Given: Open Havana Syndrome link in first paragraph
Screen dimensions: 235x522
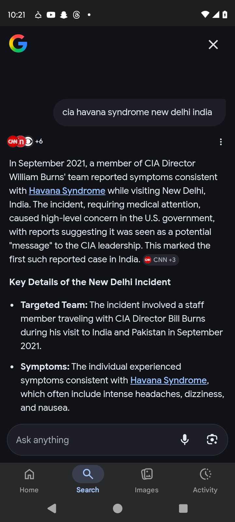Looking at the screenshot, I should point(67,191).
